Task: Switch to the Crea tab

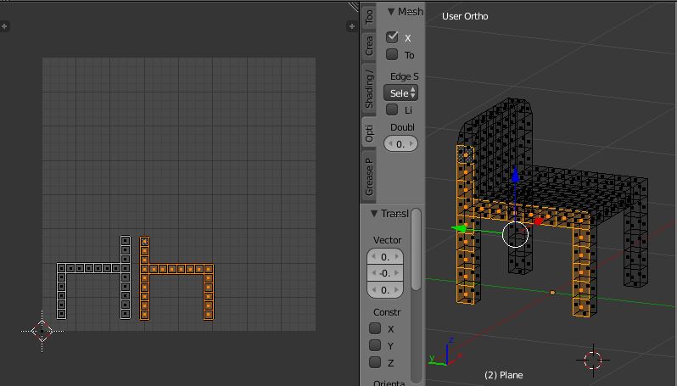Action: coord(369,46)
